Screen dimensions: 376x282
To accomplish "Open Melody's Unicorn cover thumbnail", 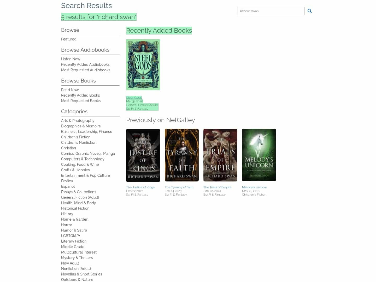I will coord(259,155).
